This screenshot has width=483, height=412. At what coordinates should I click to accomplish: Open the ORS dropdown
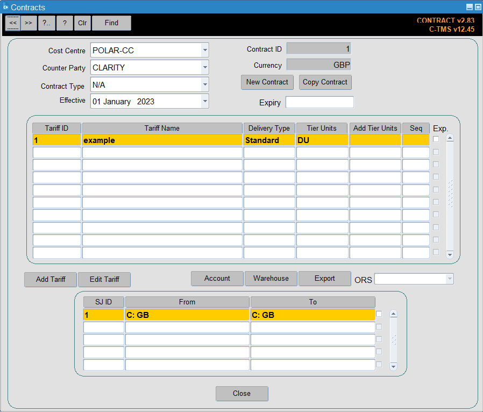click(450, 279)
